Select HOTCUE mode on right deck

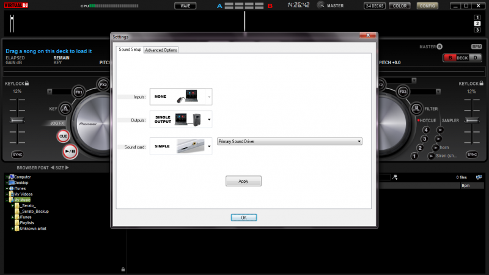(x=427, y=120)
